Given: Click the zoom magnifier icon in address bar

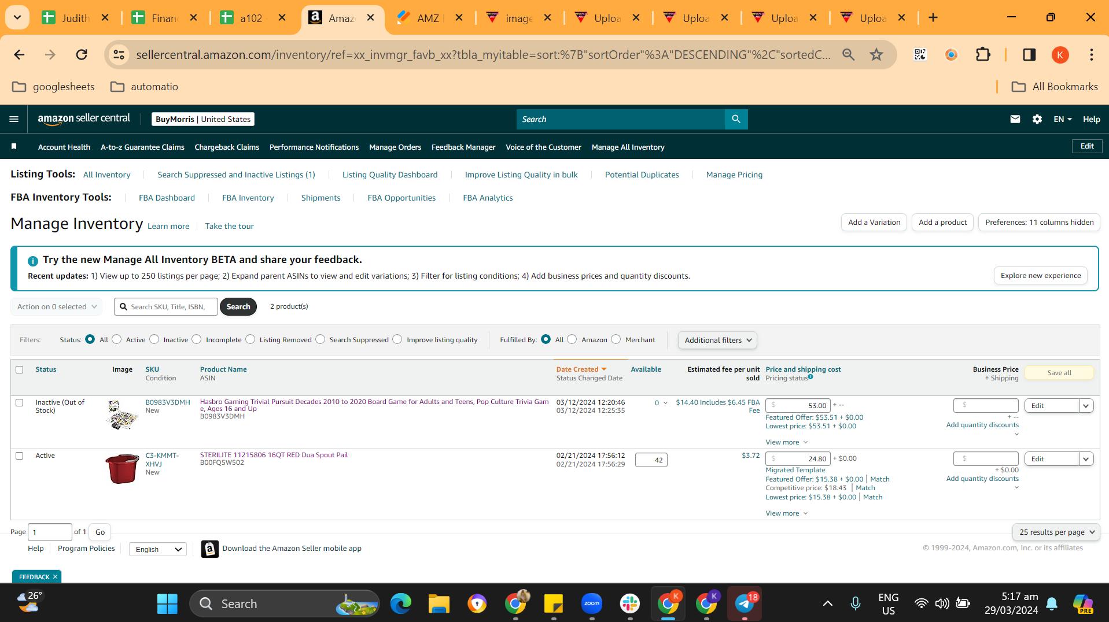Looking at the screenshot, I should coord(848,55).
